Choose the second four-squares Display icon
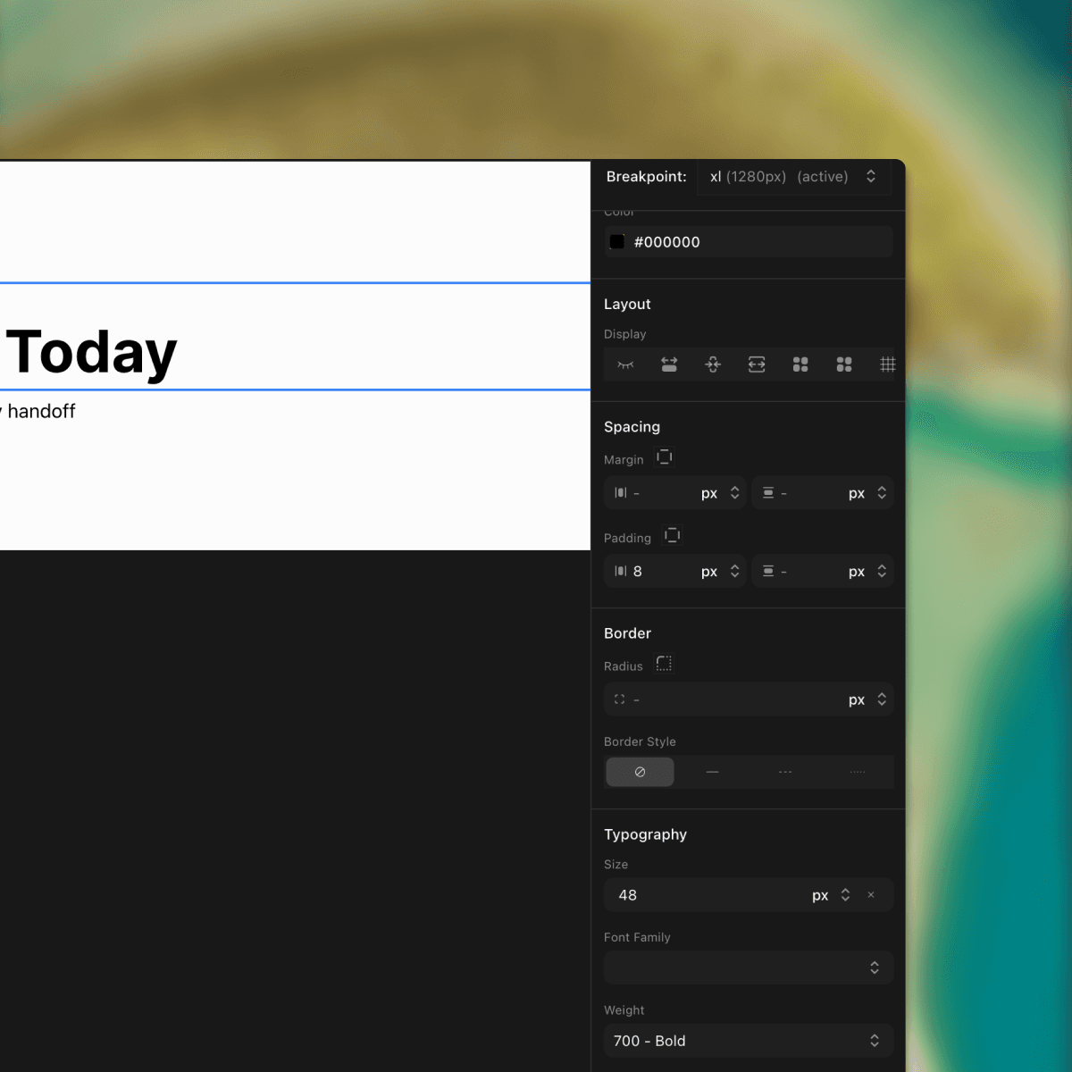The image size is (1072, 1072). click(844, 364)
